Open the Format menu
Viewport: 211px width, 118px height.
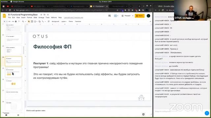(x=29, y=17)
